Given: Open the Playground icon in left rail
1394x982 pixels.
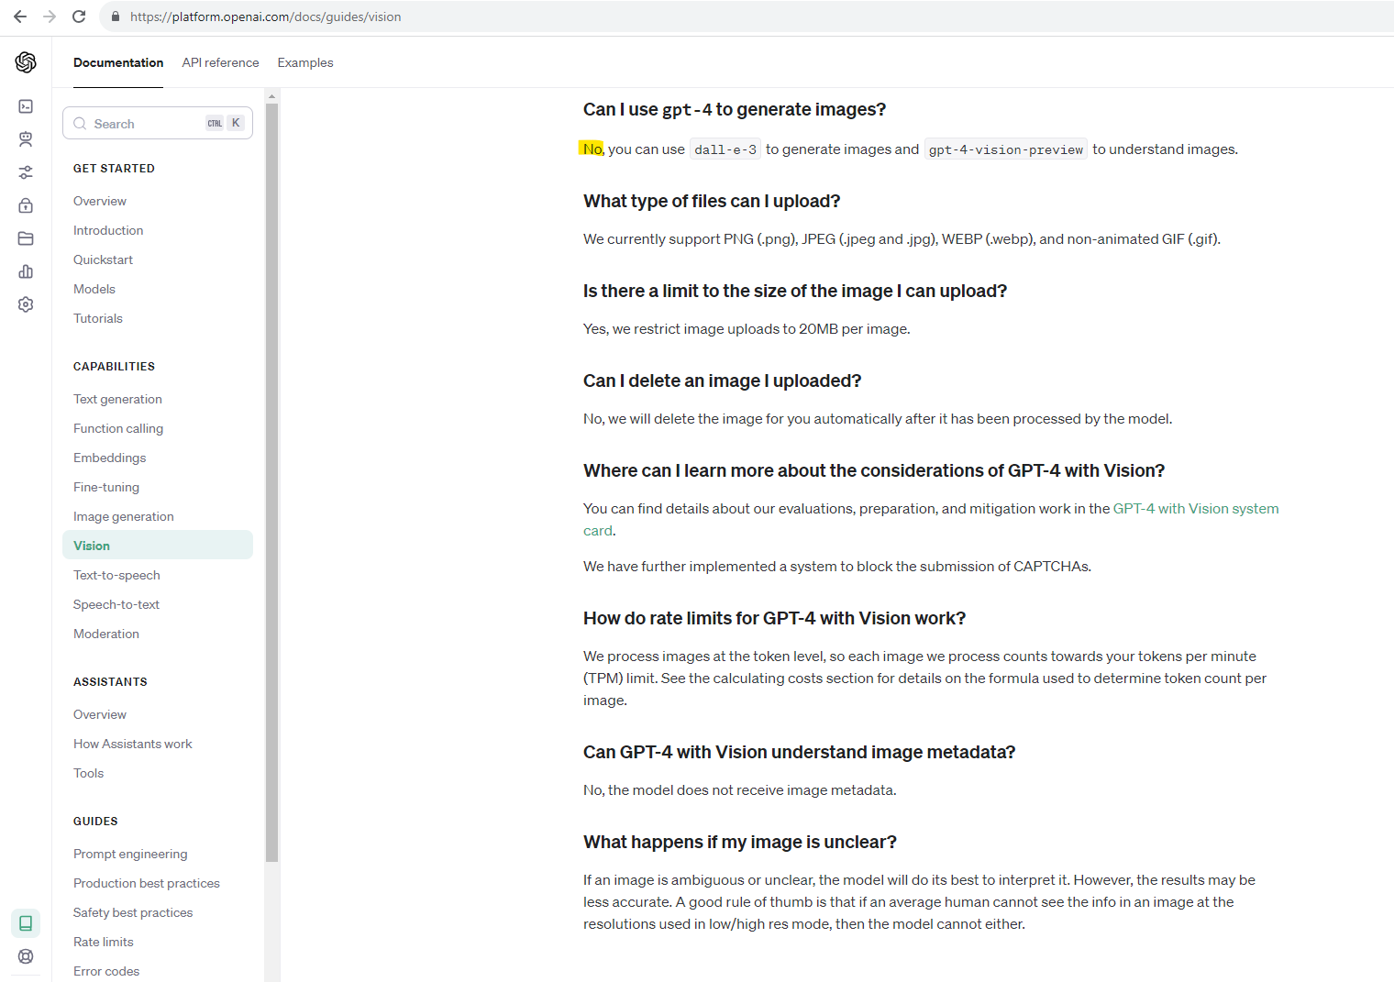Looking at the screenshot, I should (x=26, y=106).
